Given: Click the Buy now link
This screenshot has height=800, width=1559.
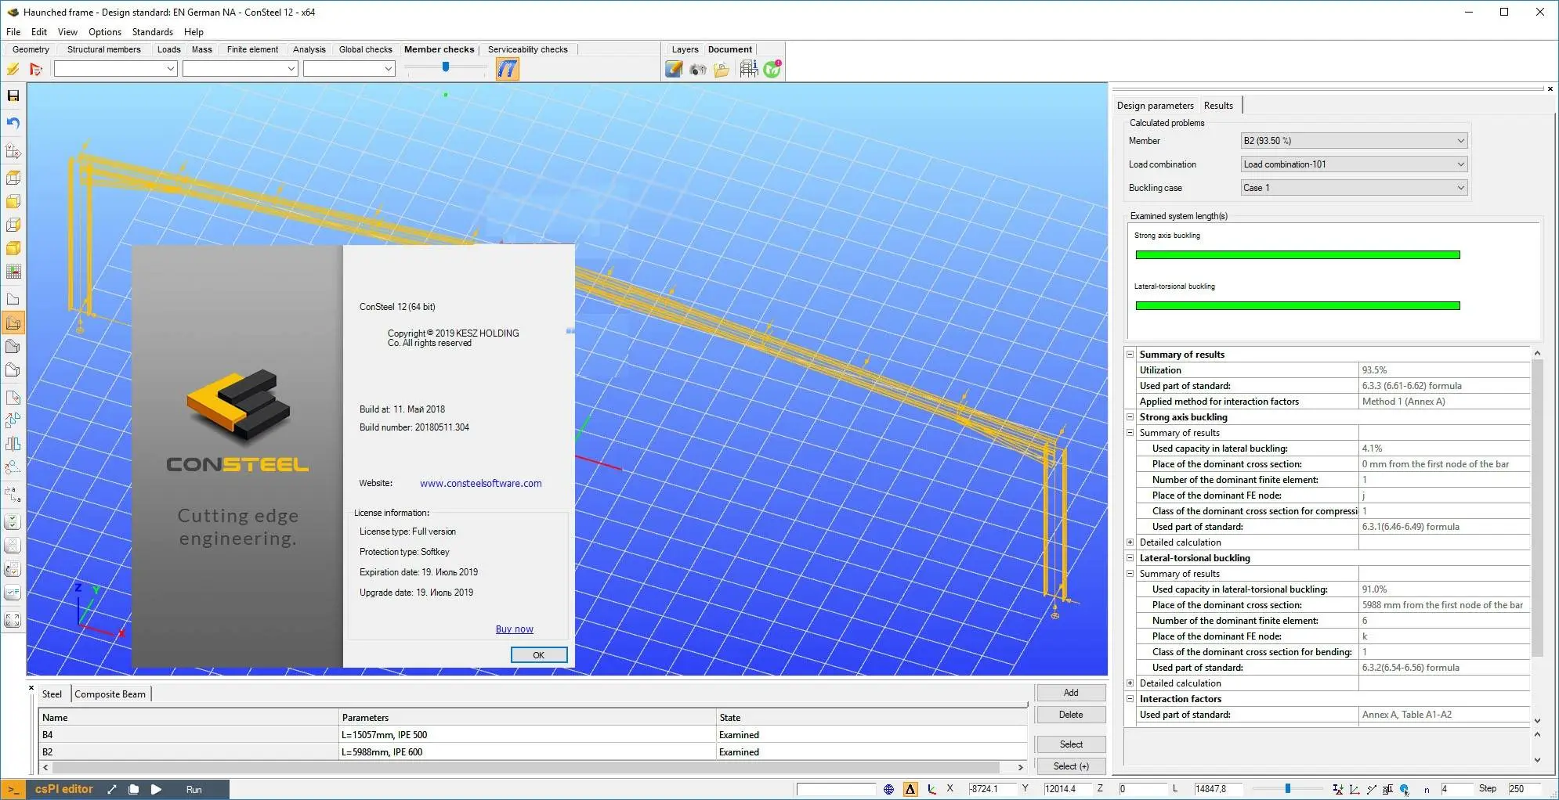Looking at the screenshot, I should pyautogui.click(x=514, y=629).
